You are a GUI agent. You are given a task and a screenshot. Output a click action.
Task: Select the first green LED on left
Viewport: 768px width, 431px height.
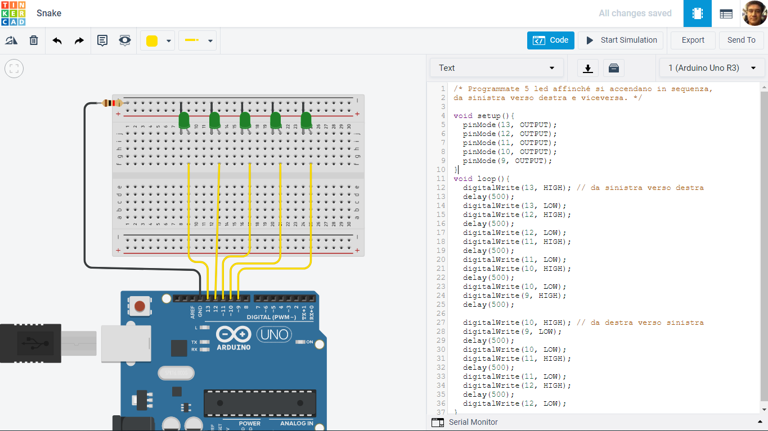point(184,120)
